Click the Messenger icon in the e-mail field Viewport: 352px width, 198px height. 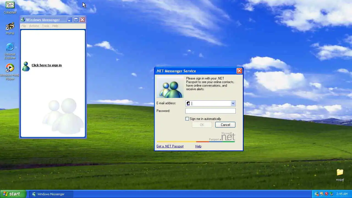coord(188,103)
